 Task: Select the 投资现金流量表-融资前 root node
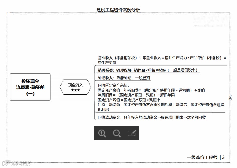[30, 87]
